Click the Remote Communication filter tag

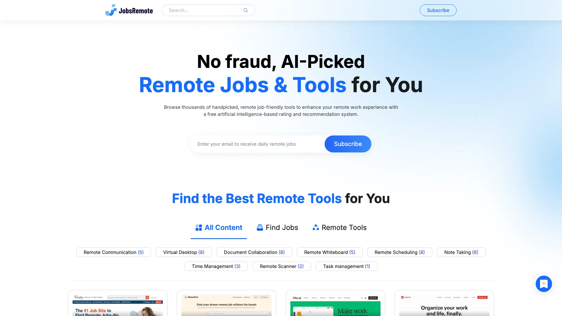click(114, 252)
